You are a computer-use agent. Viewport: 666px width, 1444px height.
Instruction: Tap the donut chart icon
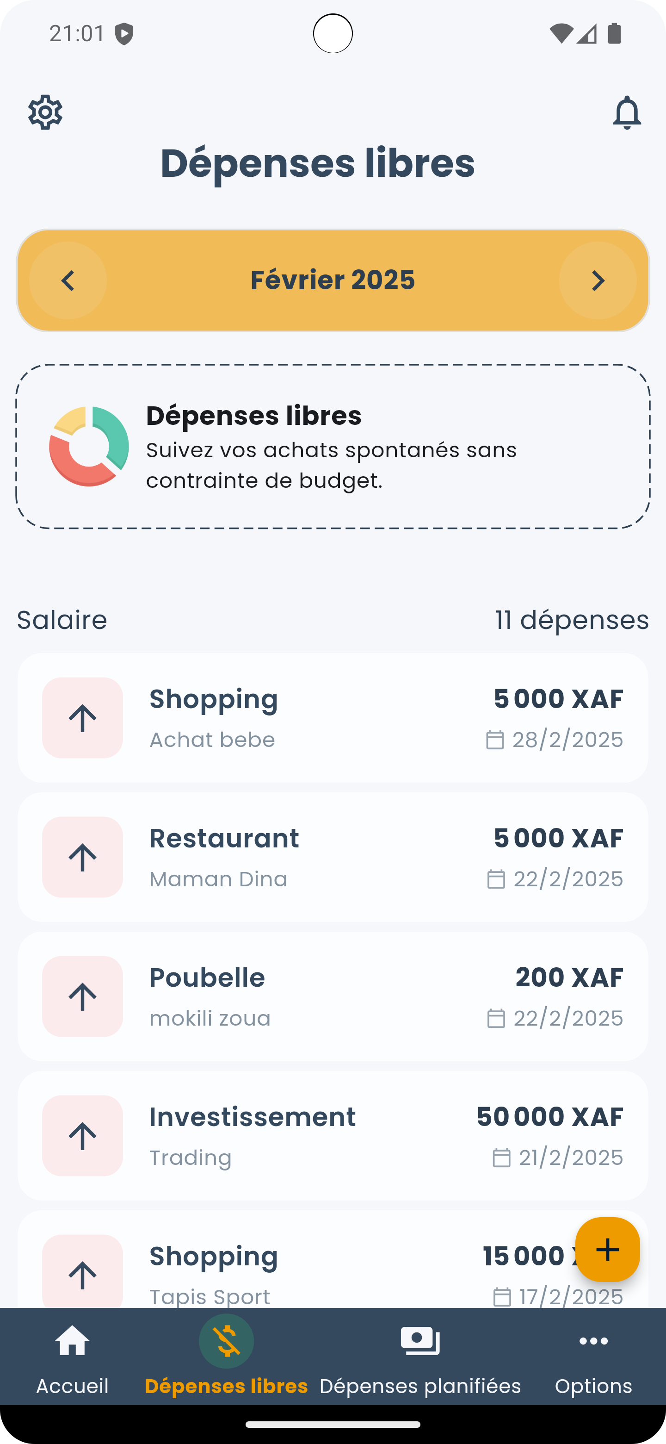[89, 446]
